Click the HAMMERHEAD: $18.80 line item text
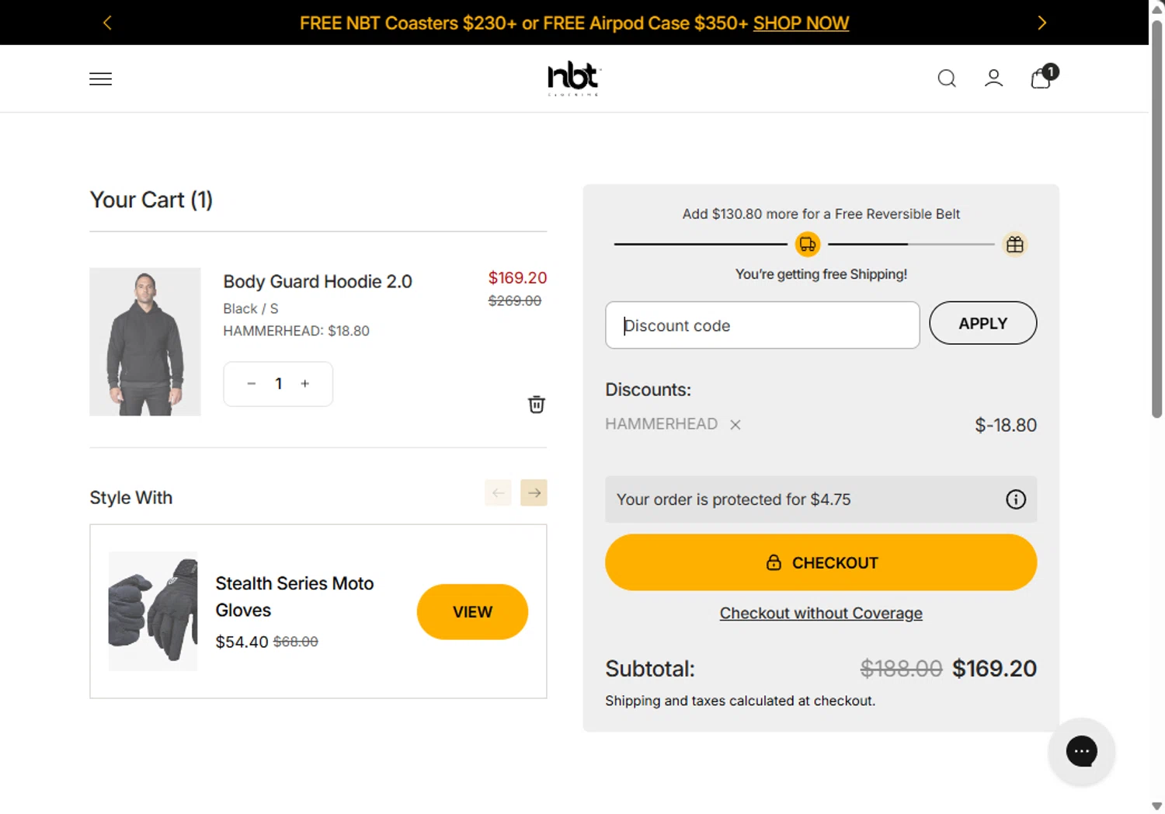The width and height of the screenshot is (1165, 814). pos(296,331)
